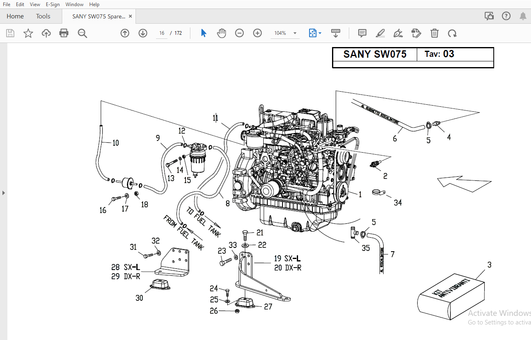Save the file using the floppy disk icon
Screen dimensions: 531x340
coord(10,33)
